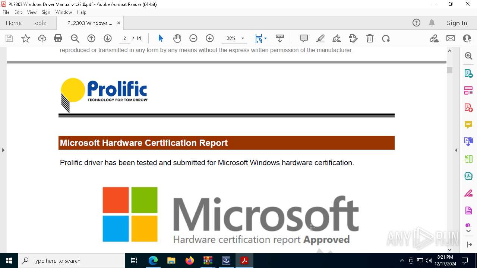Upload file to cloud icon
477x268 pixels.
pyautogui.click(x=42, y=38)
